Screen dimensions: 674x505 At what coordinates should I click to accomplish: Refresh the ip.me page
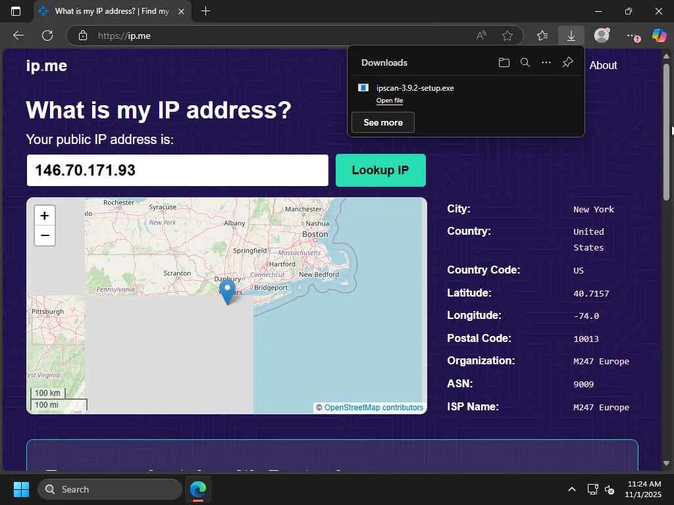pos(47,36)
